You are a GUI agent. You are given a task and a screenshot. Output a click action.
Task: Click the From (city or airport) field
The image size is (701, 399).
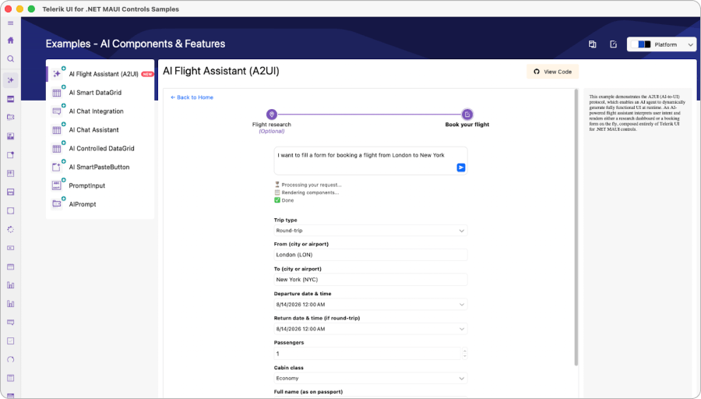click(x=371, y=255)
